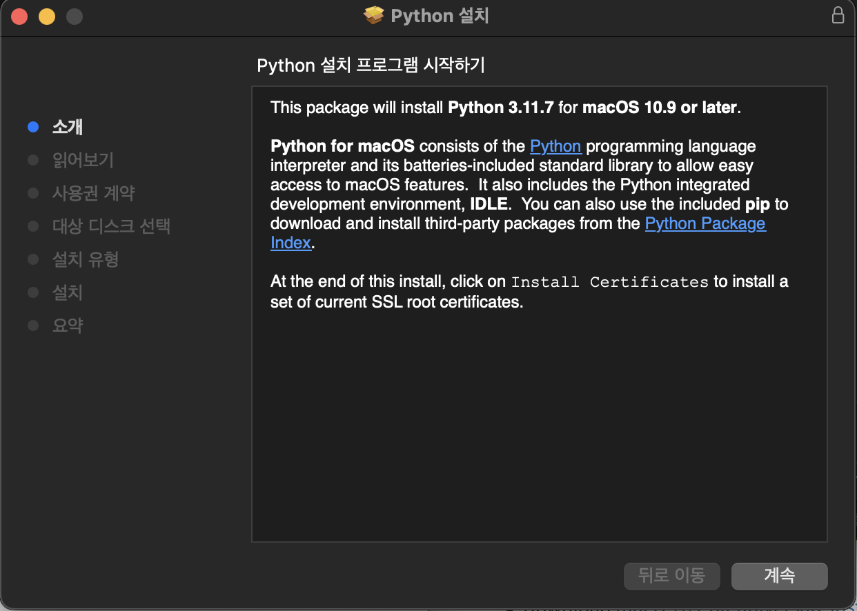Open the Python hyperlink in the text
Screen dimensions: 857x611
click(x=555, y=146)
